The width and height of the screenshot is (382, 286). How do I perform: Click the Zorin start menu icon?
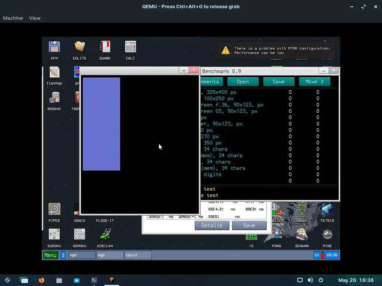tap(7, 280)
